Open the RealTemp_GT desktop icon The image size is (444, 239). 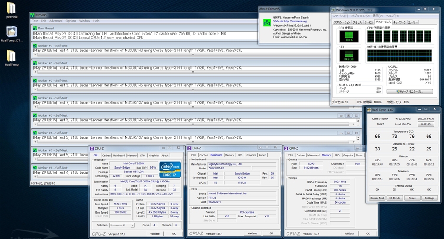tap(13, 32)
